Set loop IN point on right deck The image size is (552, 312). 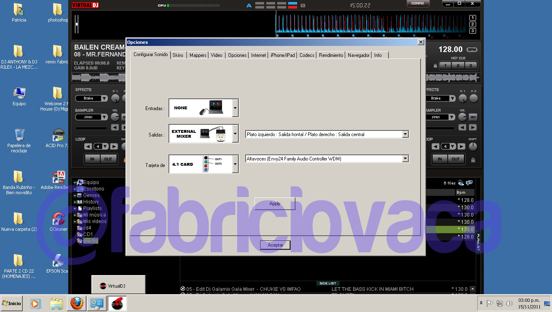[x=440, y=159]
